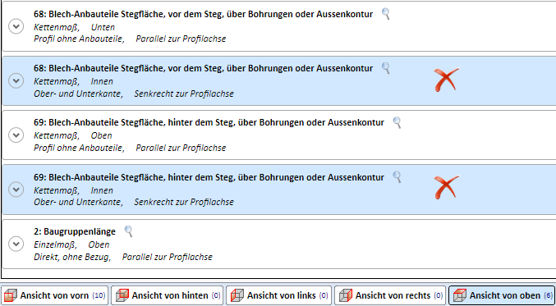Click magnifier icon of rule 68 Kettenmaß Innen
The height and width of the screenshot is (306, 556).
point(386,68)
